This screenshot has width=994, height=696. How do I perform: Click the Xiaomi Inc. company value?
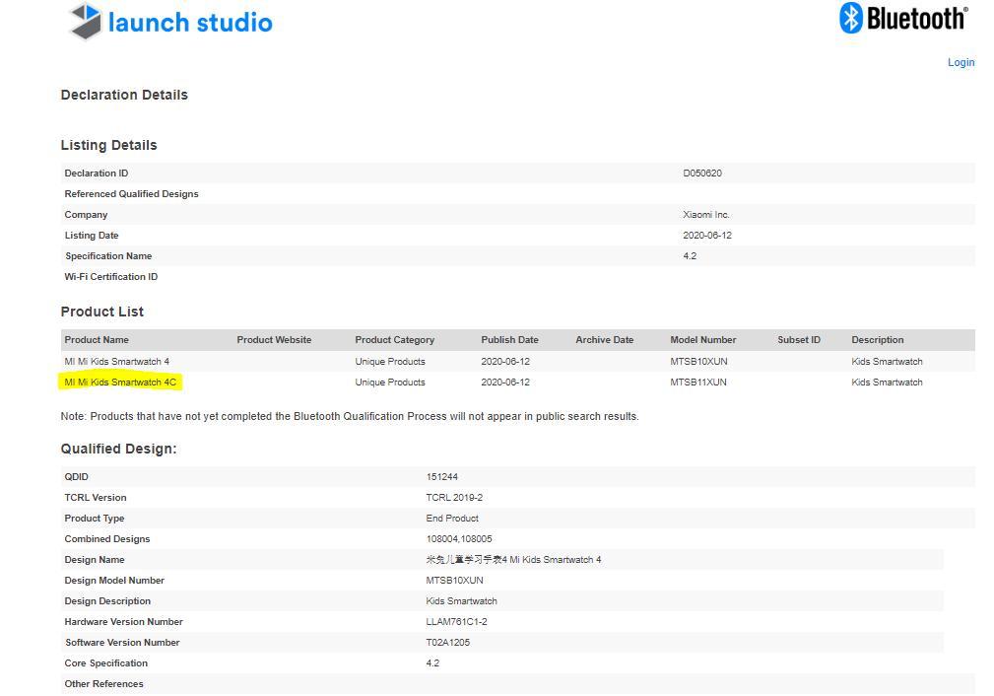(705, 215)
